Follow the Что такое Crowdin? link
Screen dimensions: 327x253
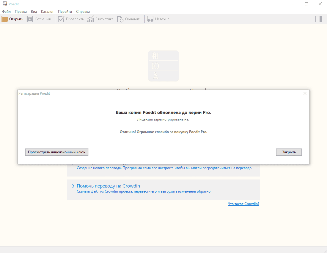coord(243,204)
